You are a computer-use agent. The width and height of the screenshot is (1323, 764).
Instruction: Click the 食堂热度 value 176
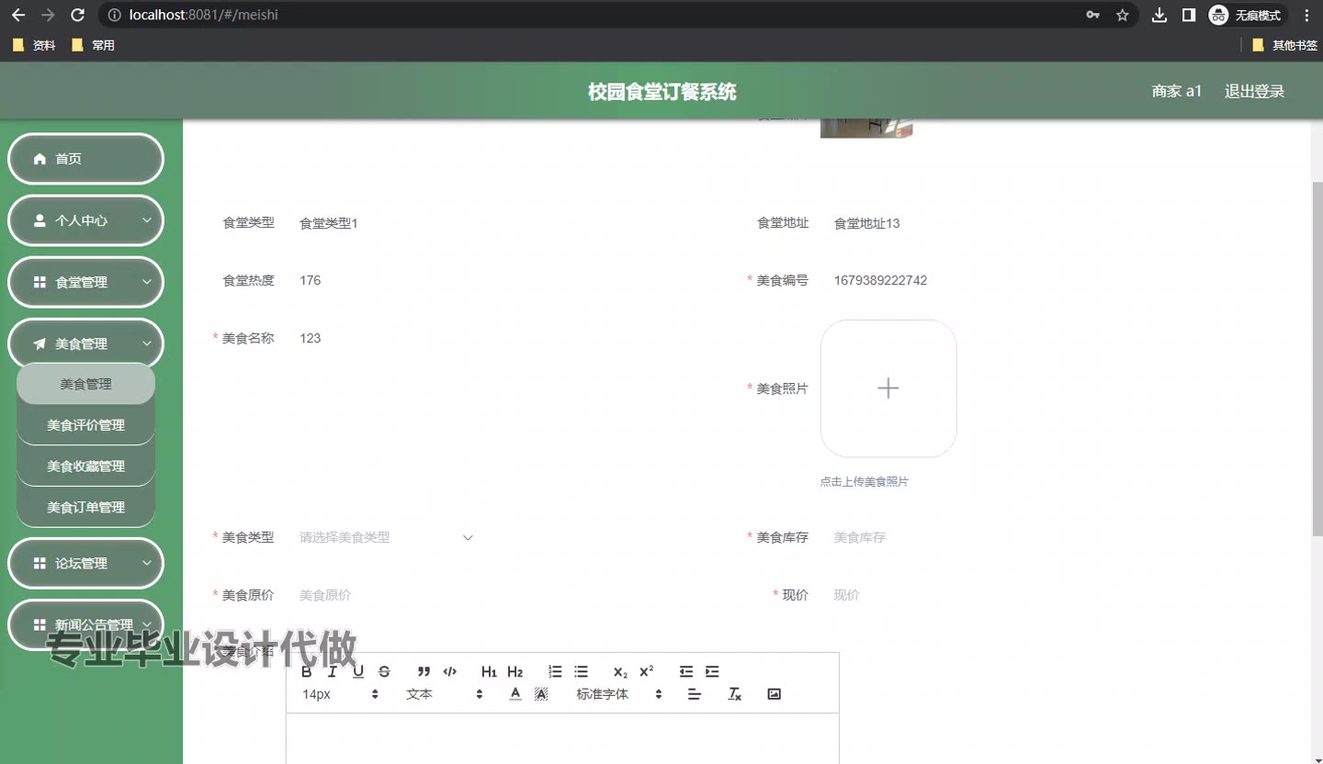[x=311, y=280]
